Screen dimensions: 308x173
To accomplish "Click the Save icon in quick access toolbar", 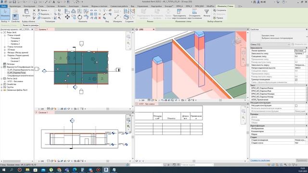I will click(14, 2).
